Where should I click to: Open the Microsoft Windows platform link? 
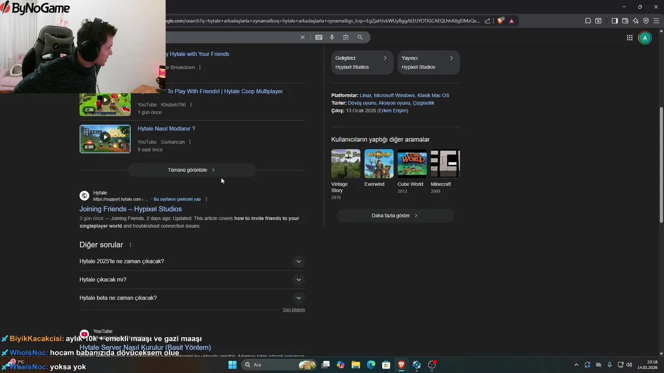click(394, 95)
